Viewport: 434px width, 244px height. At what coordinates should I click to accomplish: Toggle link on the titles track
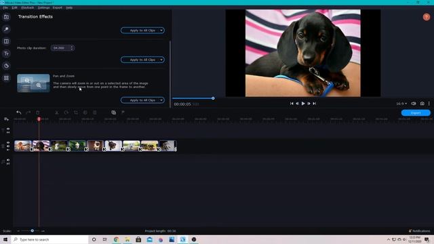8,133
